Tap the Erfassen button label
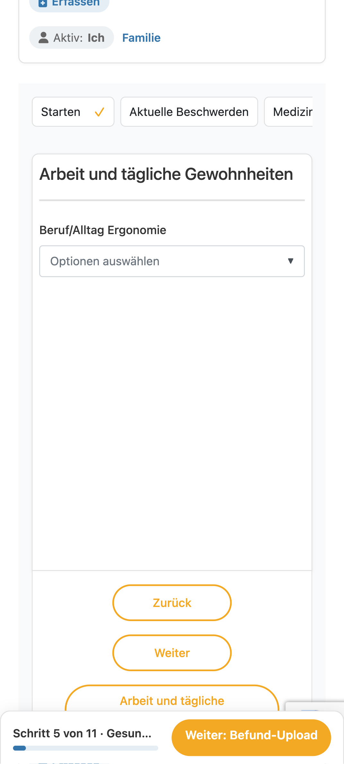The width and height of the screenshot is (344, 764). tap(76, 3)
